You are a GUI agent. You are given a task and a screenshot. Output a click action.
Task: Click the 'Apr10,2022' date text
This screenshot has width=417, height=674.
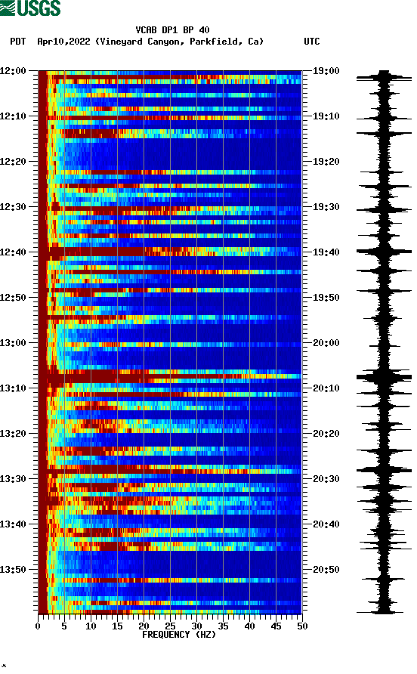[x=63, y=42]
